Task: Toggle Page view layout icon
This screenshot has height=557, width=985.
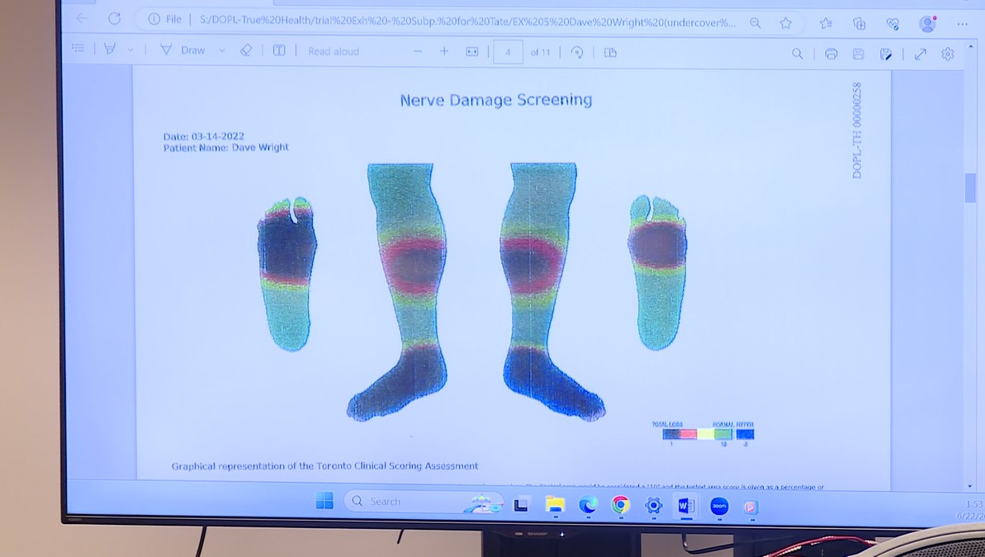Action: tap(610, 53)
